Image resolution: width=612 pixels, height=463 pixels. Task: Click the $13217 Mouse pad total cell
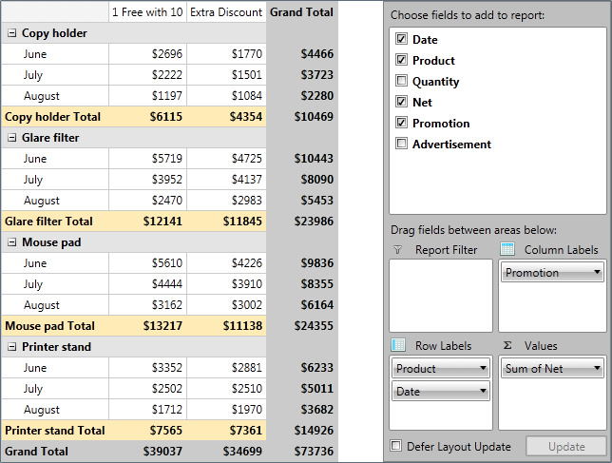147,326
